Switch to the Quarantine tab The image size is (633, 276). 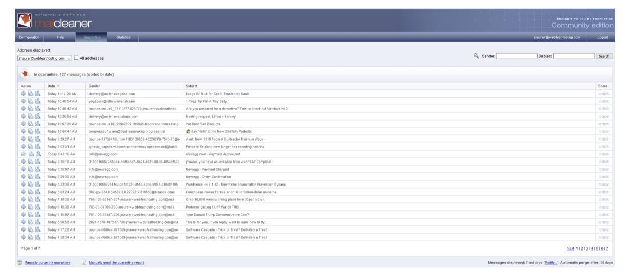(x=92, y=37)
